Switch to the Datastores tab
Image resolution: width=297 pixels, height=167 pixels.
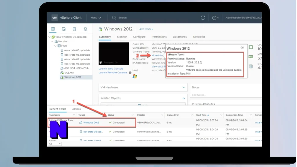coord(180,37)
